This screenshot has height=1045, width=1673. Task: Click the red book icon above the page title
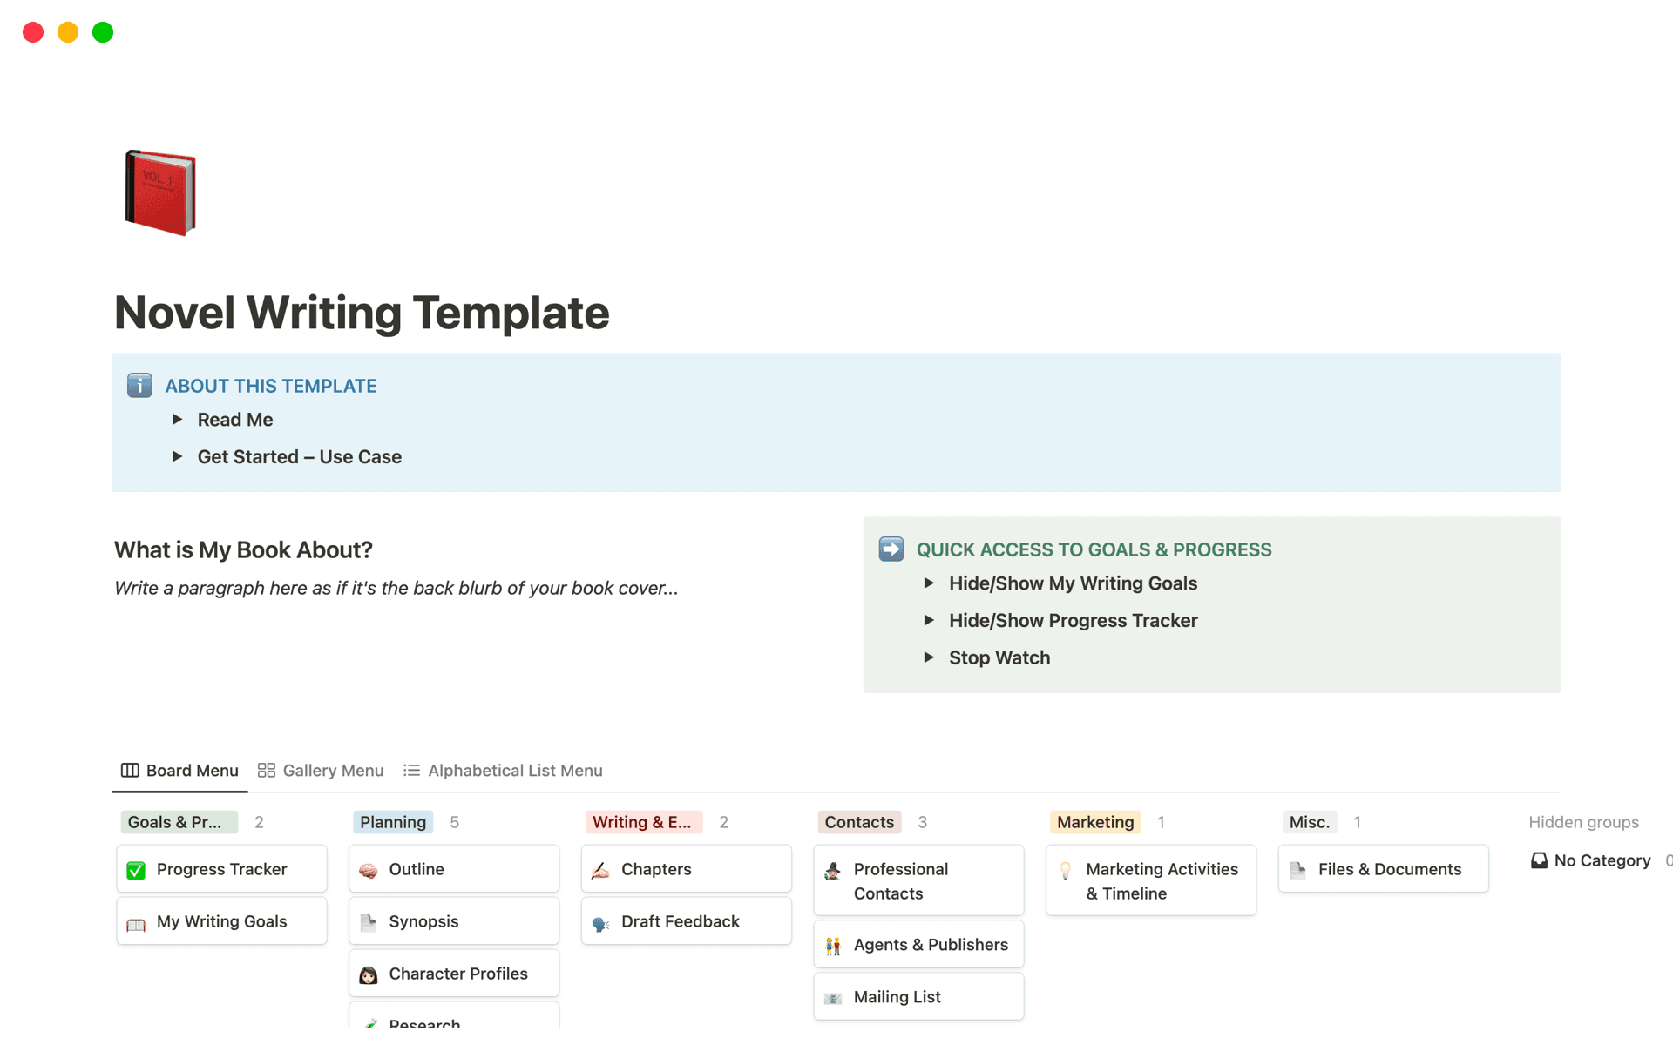[160, 192]
